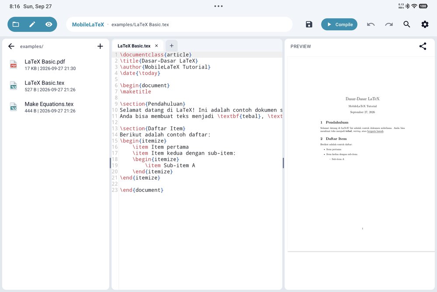Go back from the examples folder

point(11,46)
